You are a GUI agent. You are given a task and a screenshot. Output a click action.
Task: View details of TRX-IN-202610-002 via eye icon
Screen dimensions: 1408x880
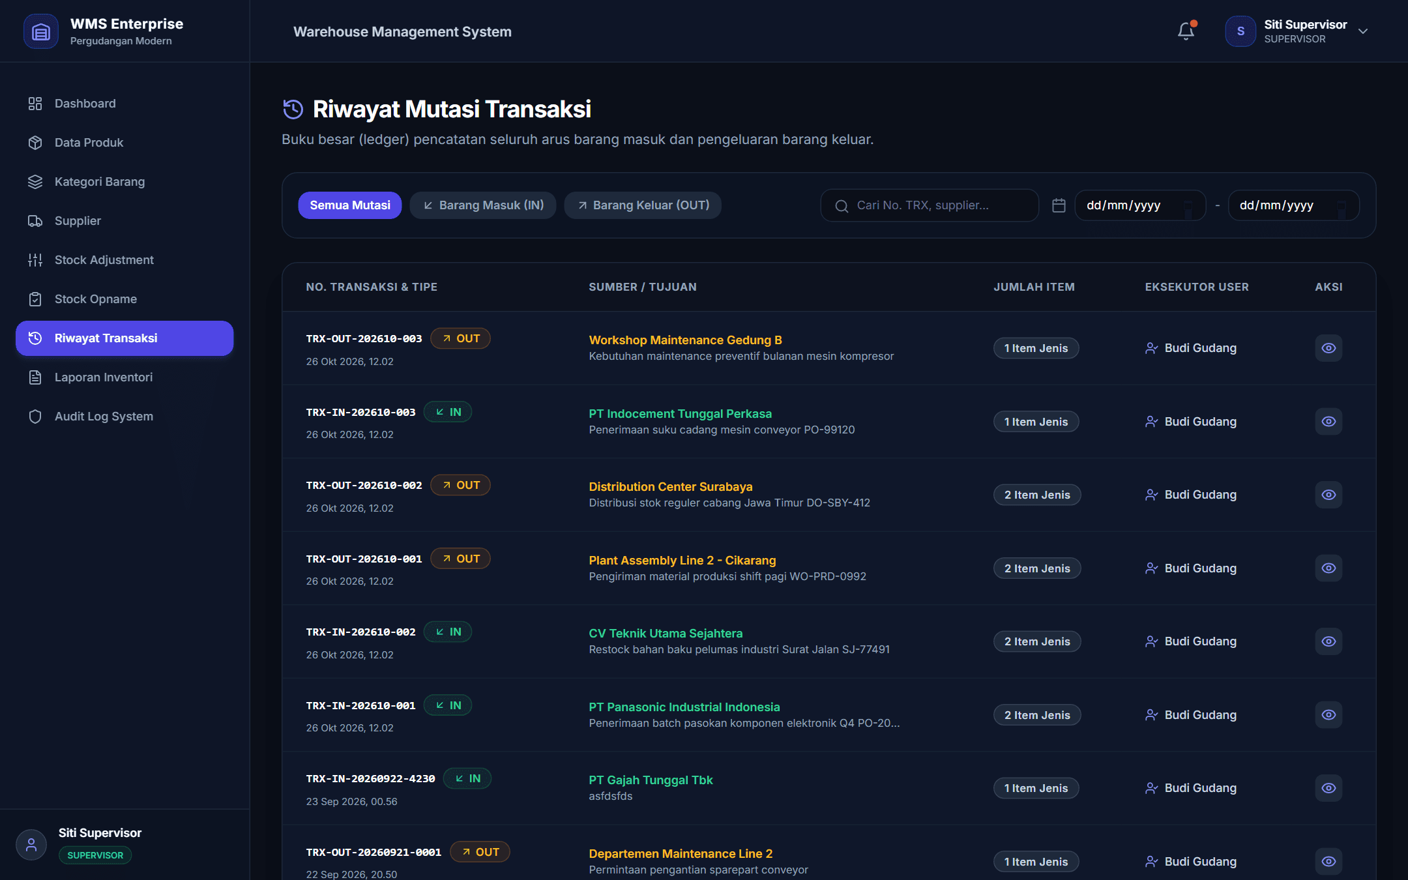1328,641
